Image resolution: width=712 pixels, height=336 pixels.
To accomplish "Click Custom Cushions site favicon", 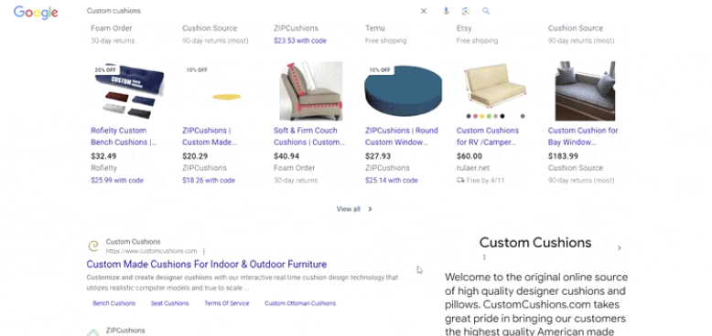I will tap(93, 246).
